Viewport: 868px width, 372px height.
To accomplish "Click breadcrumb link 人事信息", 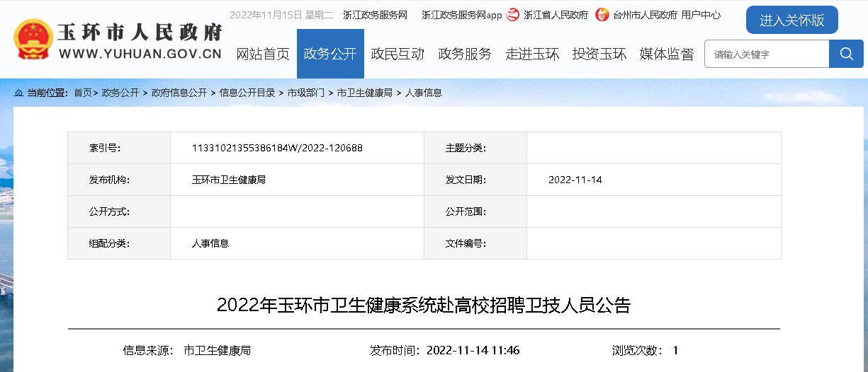I will pyautogui.click(x=423, y=93).
